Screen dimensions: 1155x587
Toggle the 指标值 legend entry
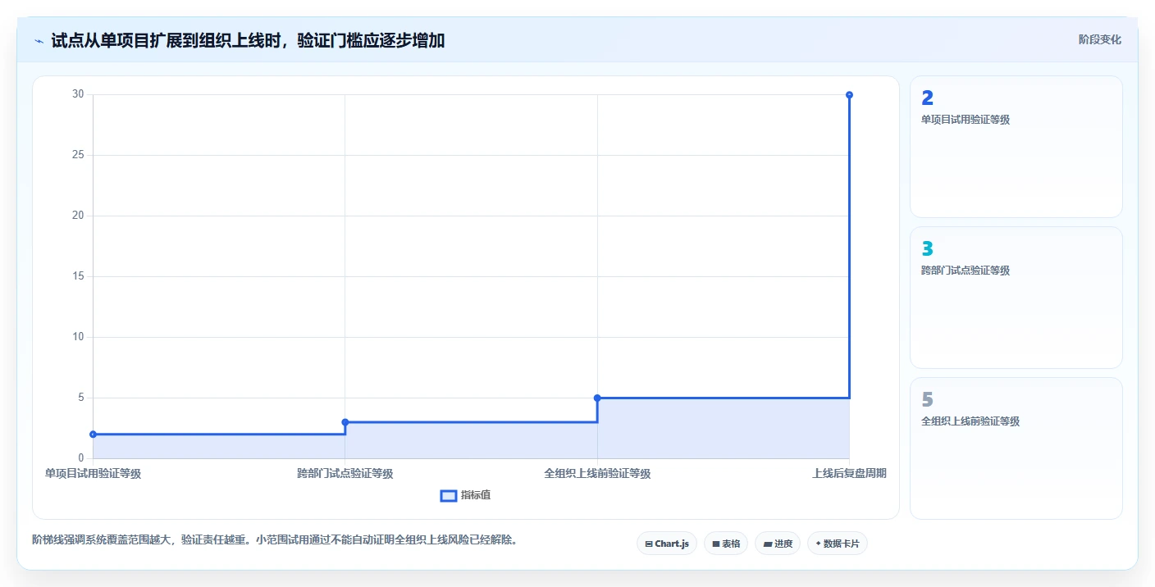coord(465,495)
